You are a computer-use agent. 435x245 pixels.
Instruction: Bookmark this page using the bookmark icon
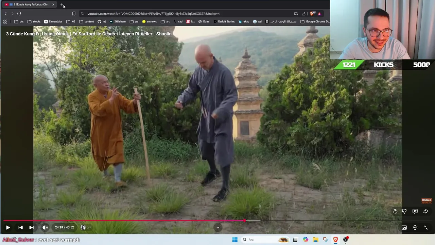(74, 14)
